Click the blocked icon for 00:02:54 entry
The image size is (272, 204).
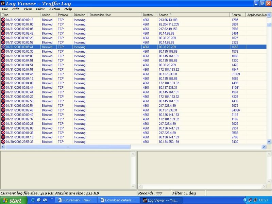click(x=3, y=105)
